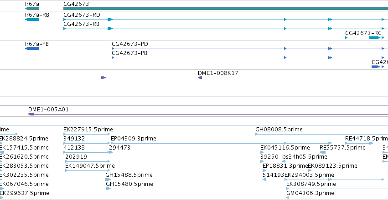This screenshot has width=388, height=200.
Task: Select the CG42673-RB transcript label
Action: 82,24
